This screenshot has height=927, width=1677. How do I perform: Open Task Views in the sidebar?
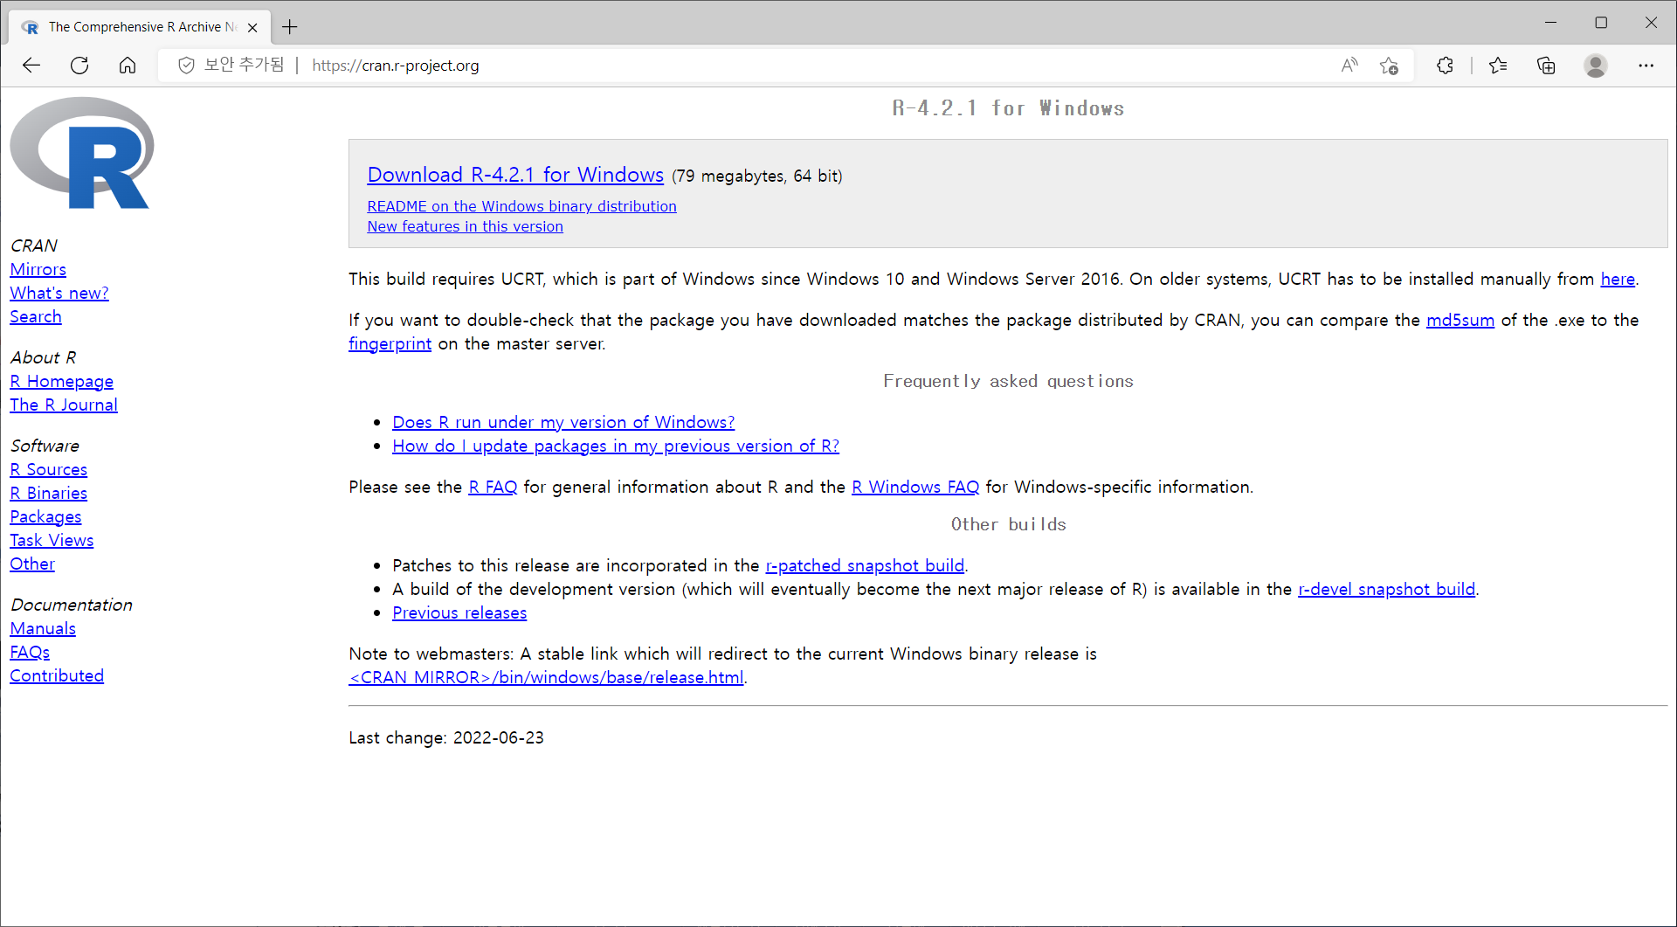[x=52, y=540]
